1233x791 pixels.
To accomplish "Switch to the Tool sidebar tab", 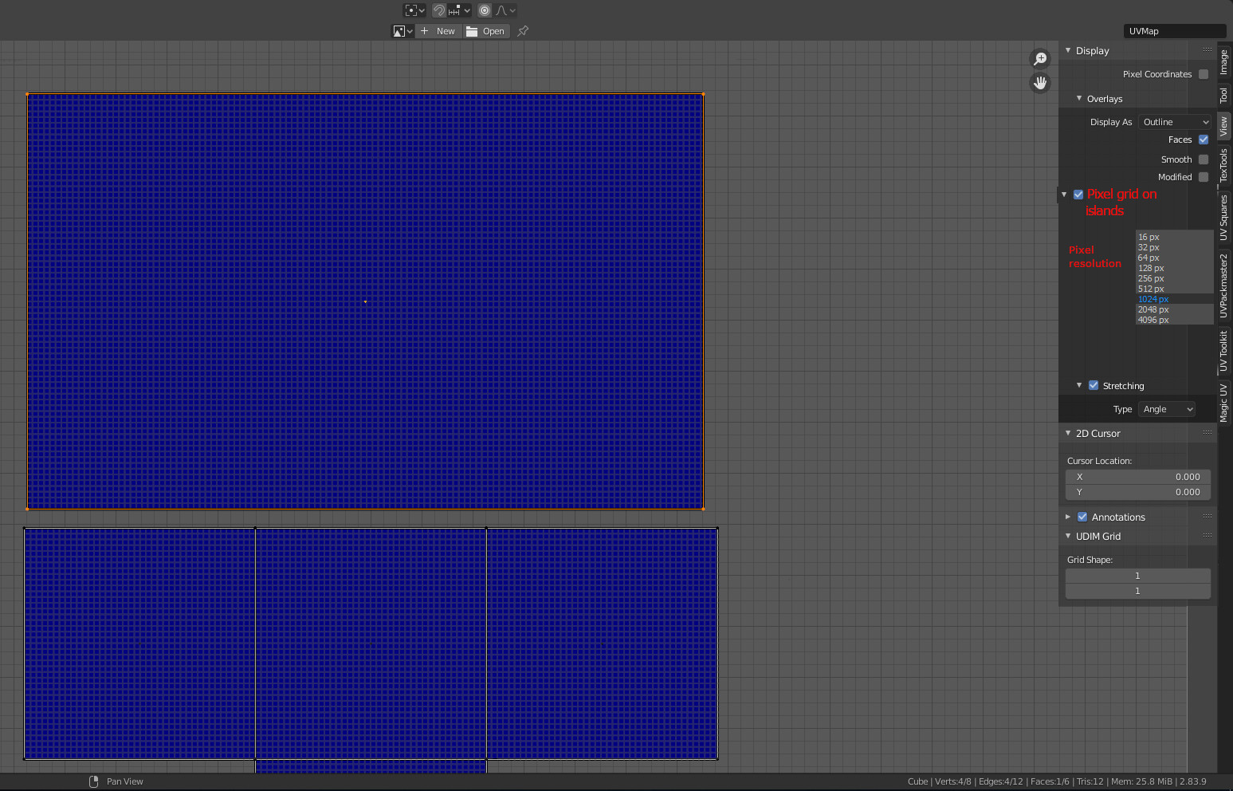I will pos(1224,96).
